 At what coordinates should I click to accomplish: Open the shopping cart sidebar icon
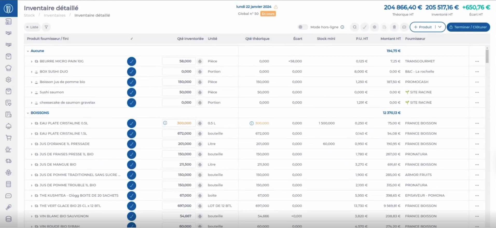pyautogui.click(x=9, y=138)
